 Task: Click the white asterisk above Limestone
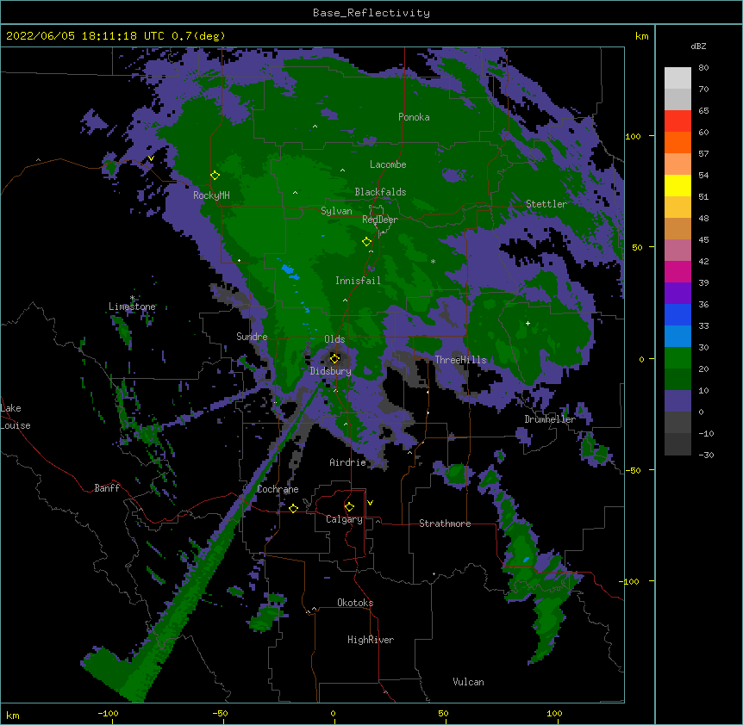133,298
